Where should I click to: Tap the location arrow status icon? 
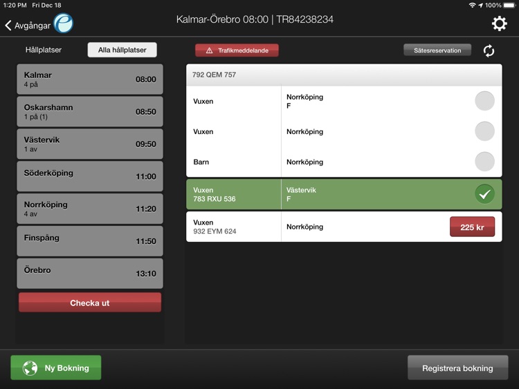(x=480, y=6)
